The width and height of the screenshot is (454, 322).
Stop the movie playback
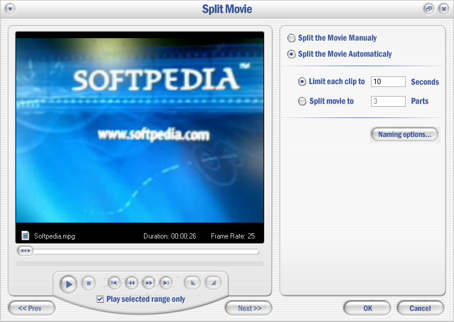(x=89, y=283)
